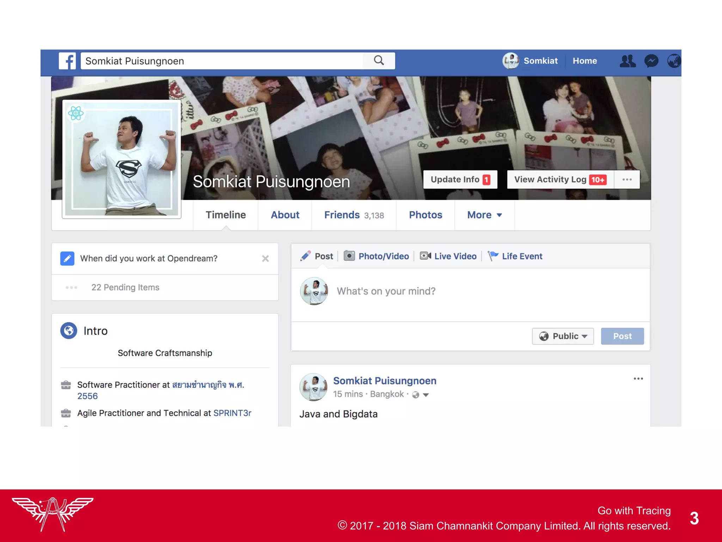Open the SPRINT3r workplace link
This screenshot has width=722, height=542.
[x=232, y=413]
